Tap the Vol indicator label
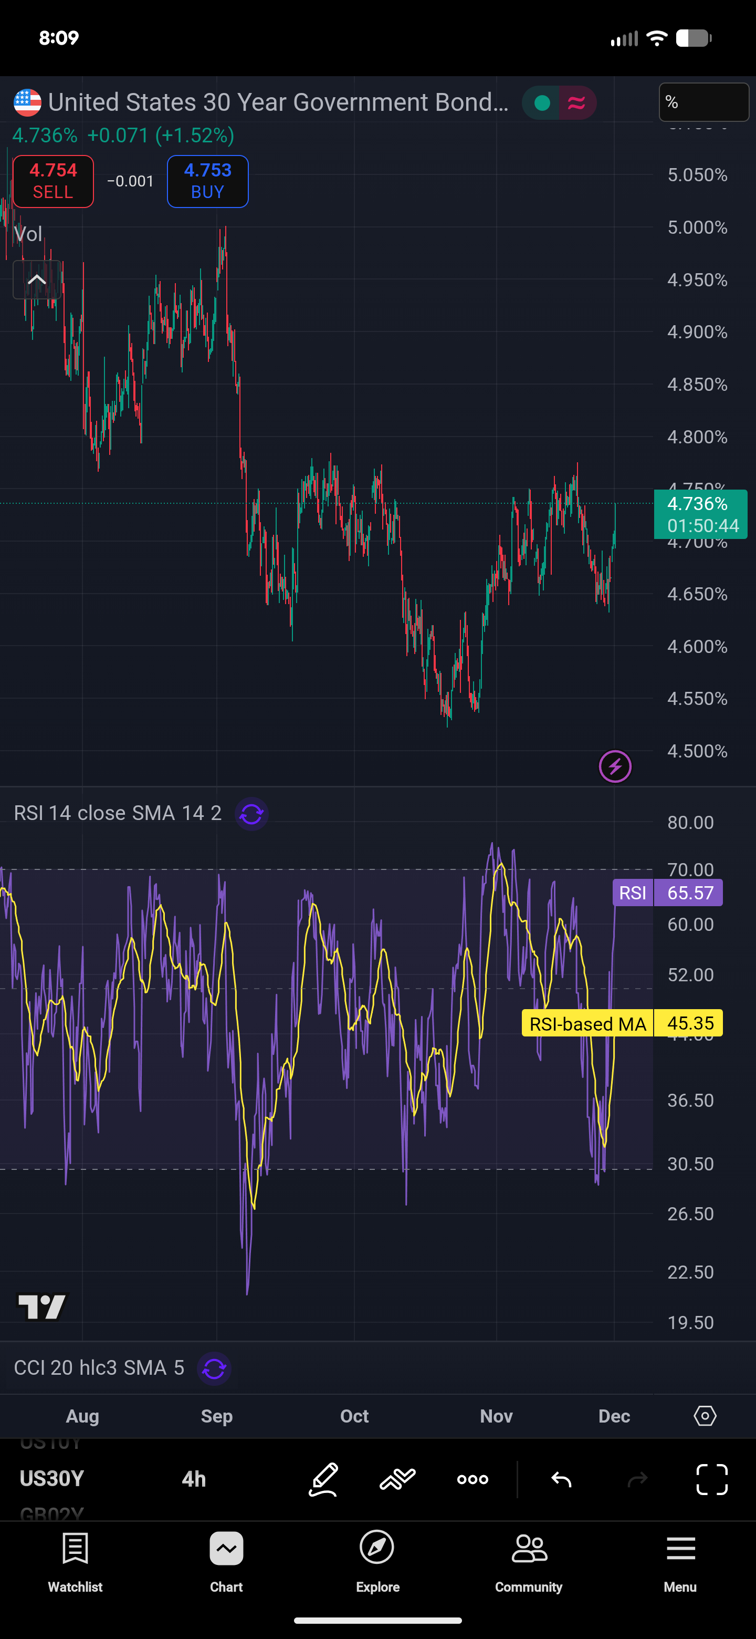The height and width of the screenshot is (1639, 756). point(28,234)
